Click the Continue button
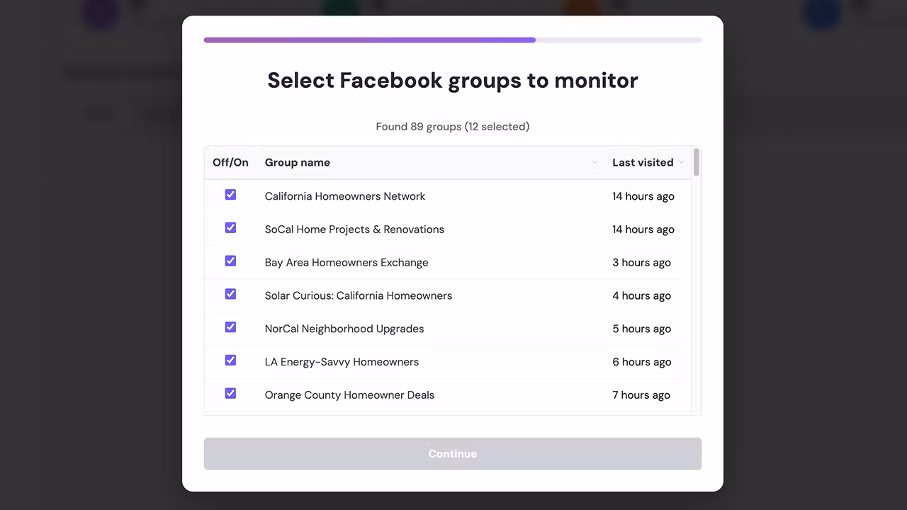 pos(453,454)
